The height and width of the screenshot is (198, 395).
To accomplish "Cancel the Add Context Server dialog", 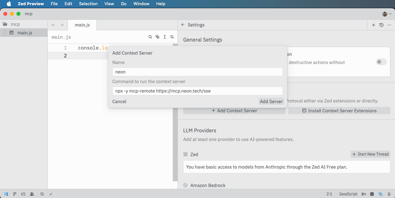I will [119, 102].
